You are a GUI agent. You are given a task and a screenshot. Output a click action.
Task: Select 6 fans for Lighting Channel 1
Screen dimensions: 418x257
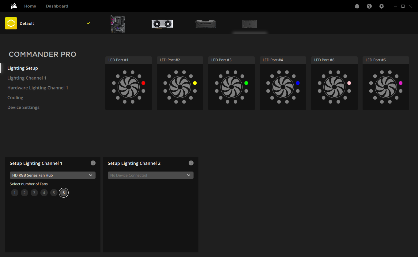[x=64, y=193]
